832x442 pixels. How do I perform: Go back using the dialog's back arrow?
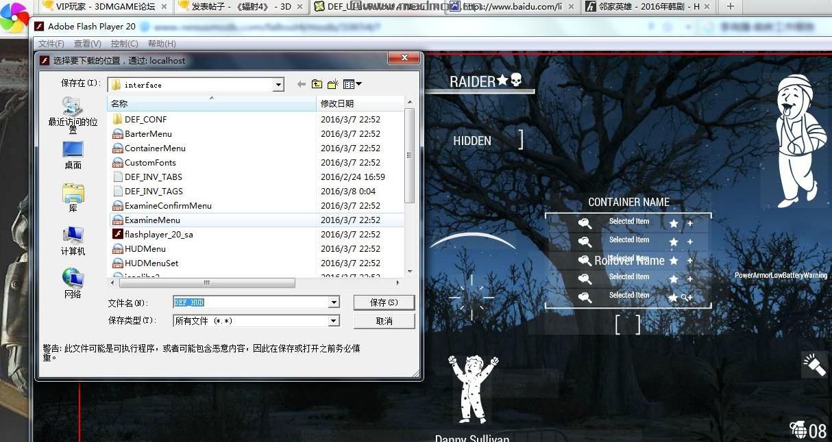(301, 84)
